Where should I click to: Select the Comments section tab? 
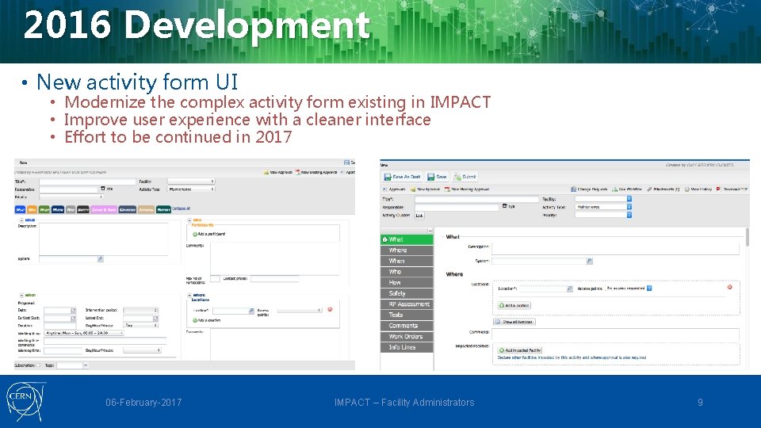tap(407, 326)
